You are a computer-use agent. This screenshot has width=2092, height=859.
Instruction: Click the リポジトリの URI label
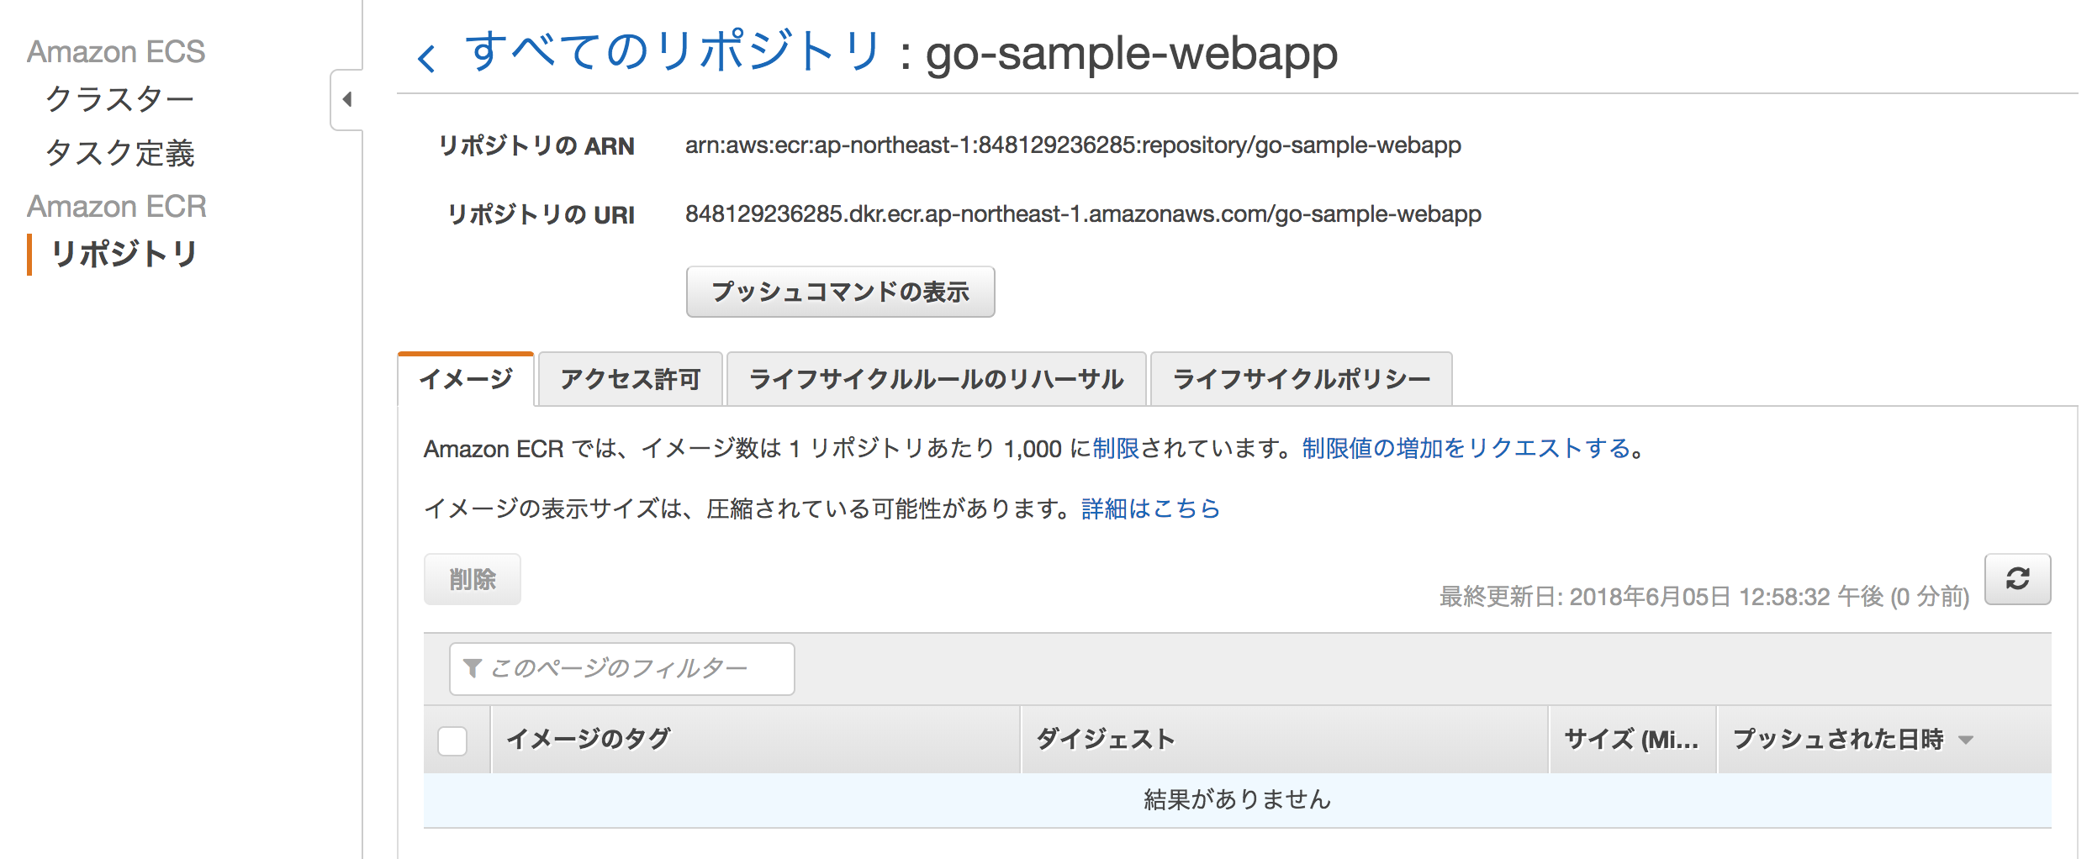point(541,215)
